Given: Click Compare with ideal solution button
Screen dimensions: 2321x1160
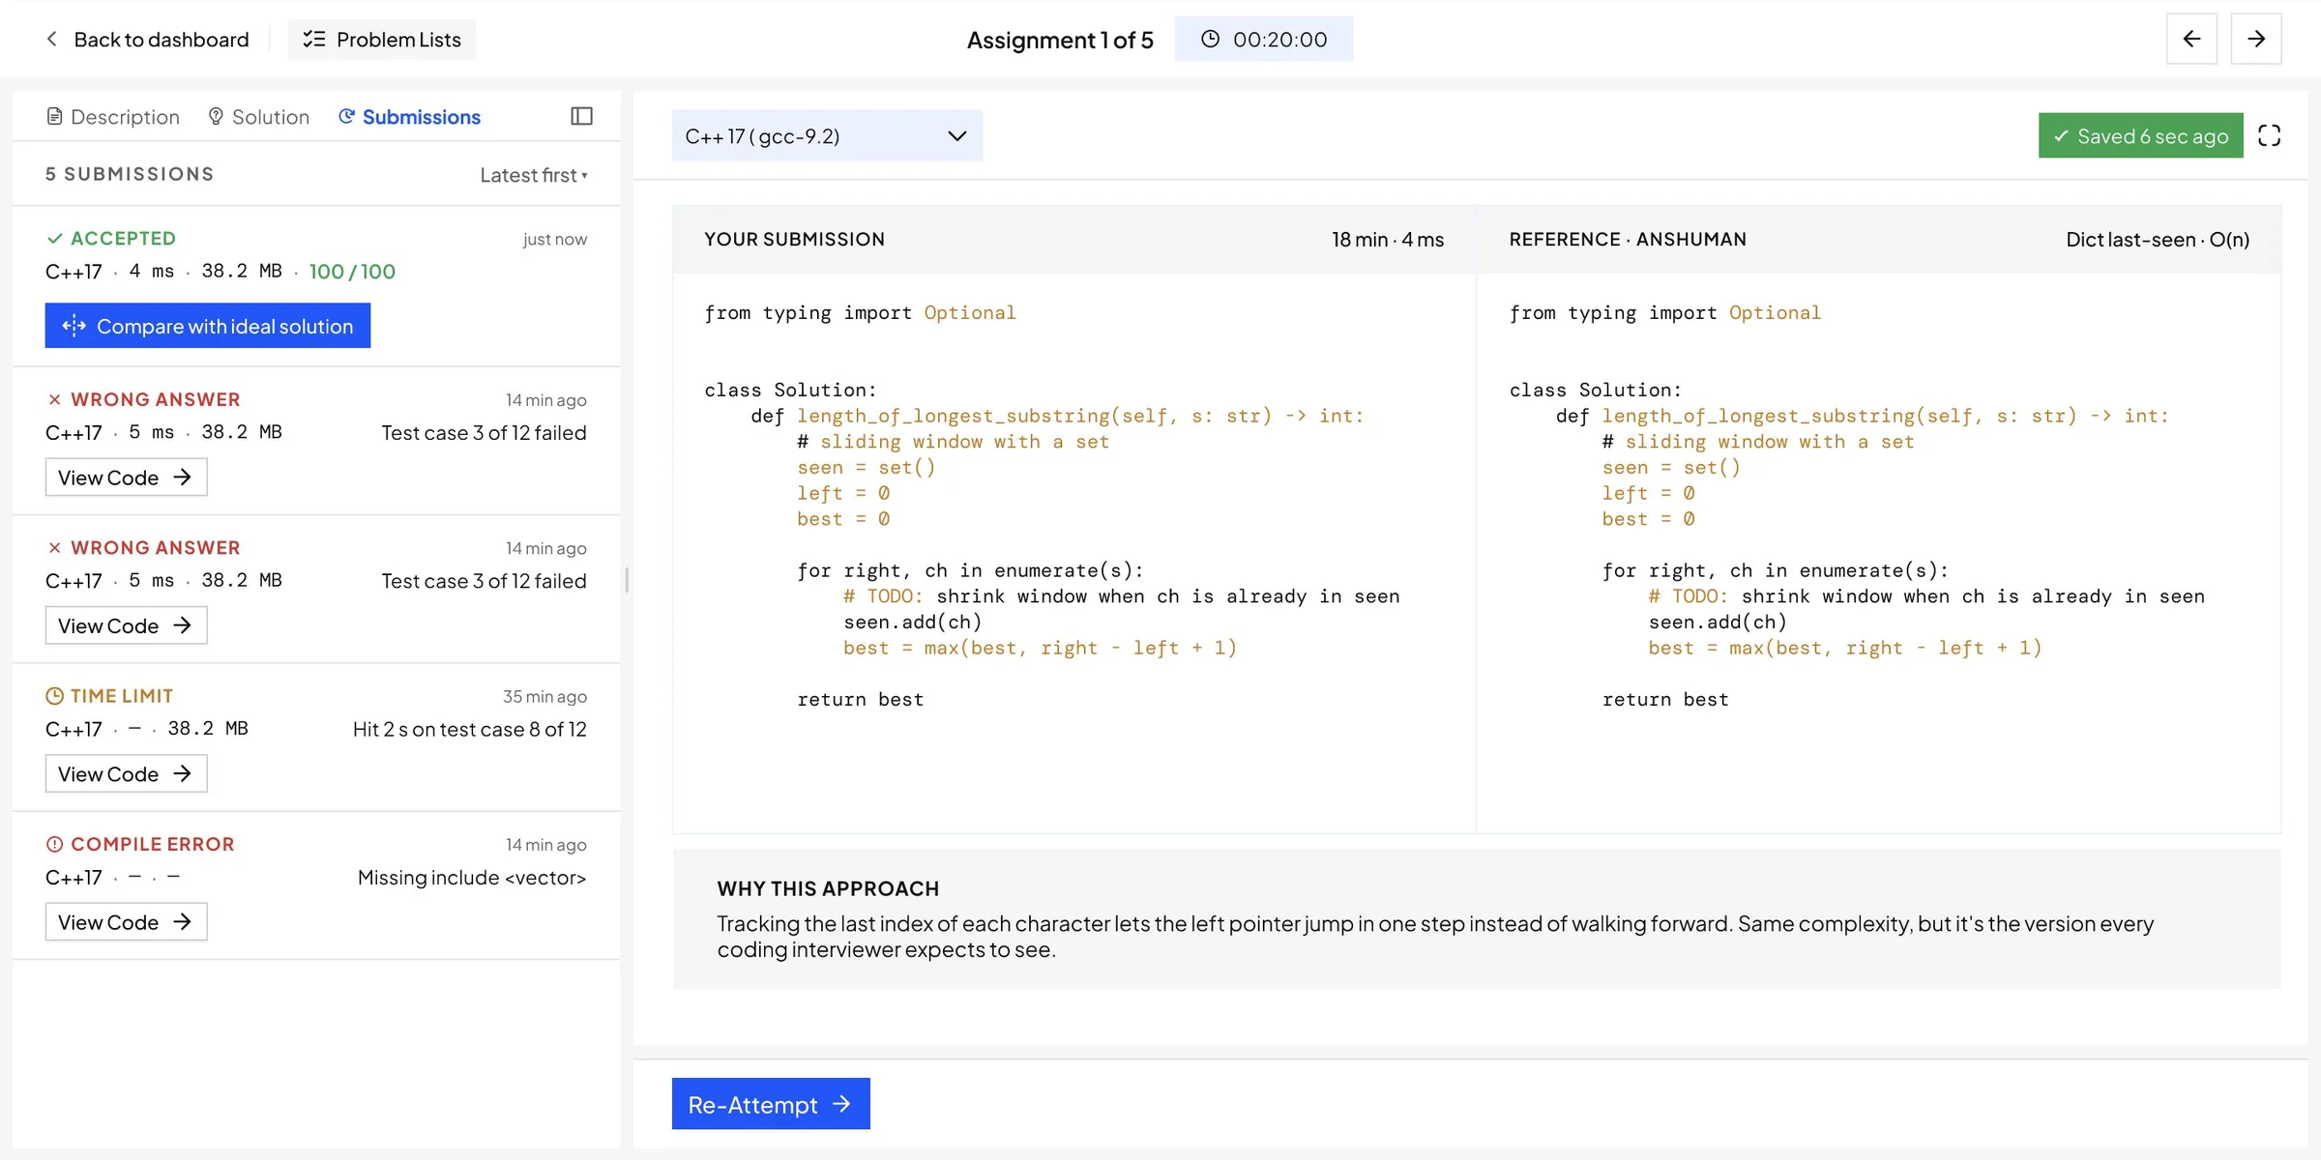Looking at the screenshot, I should 207,326.
